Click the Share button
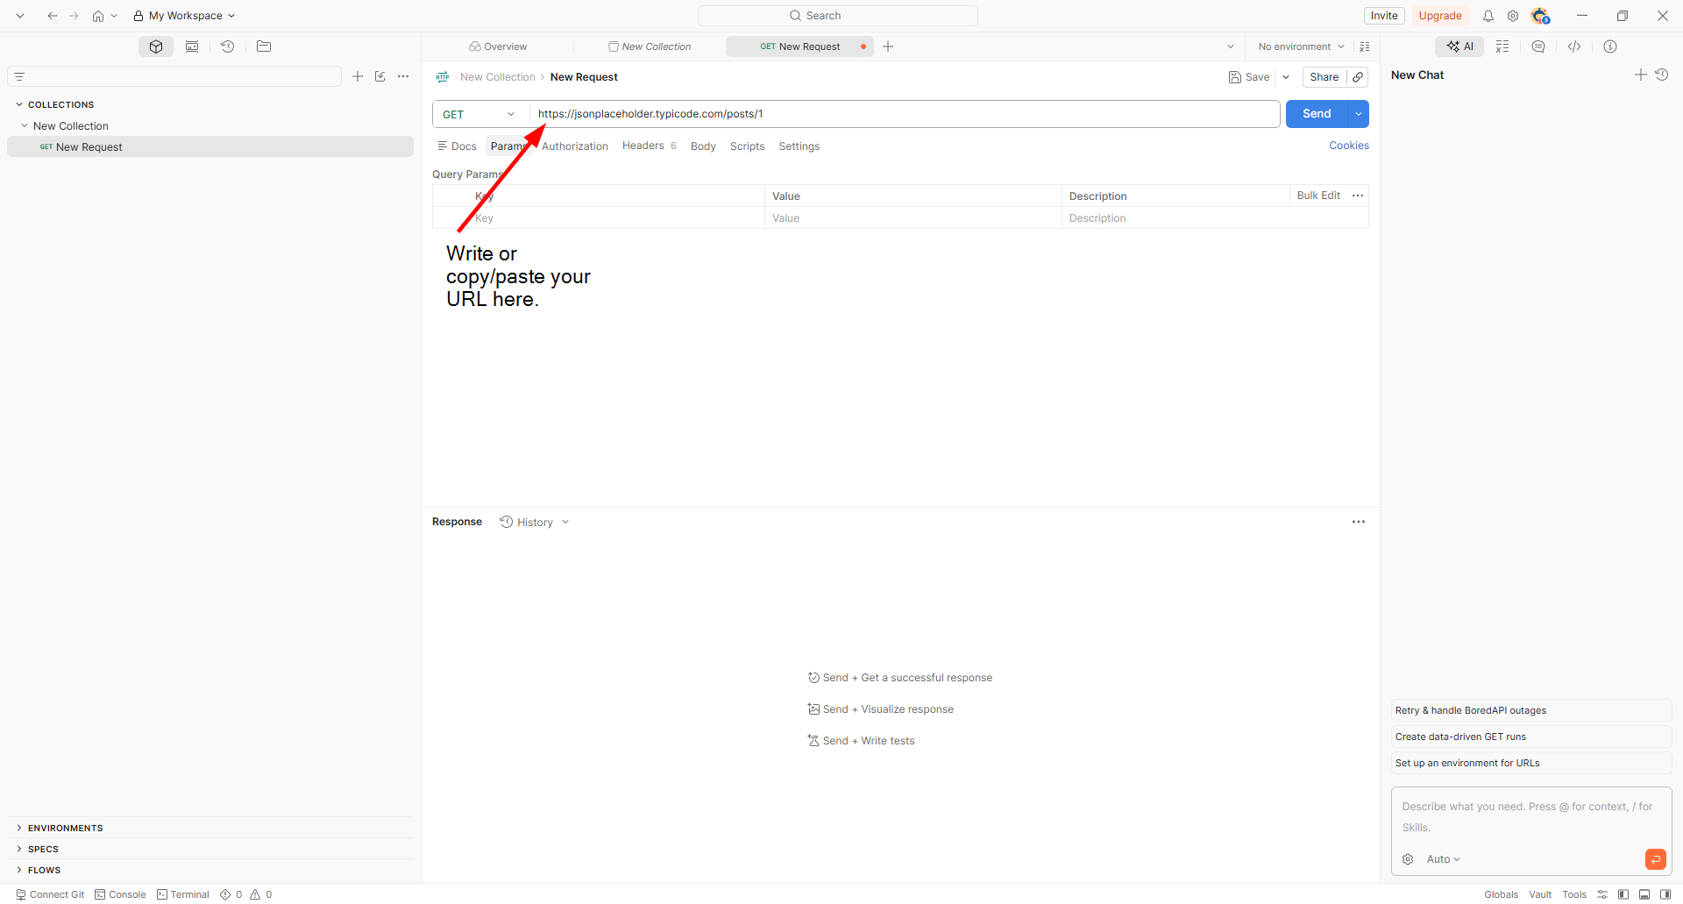The image size is (1683, 904). click(1324, 77)
